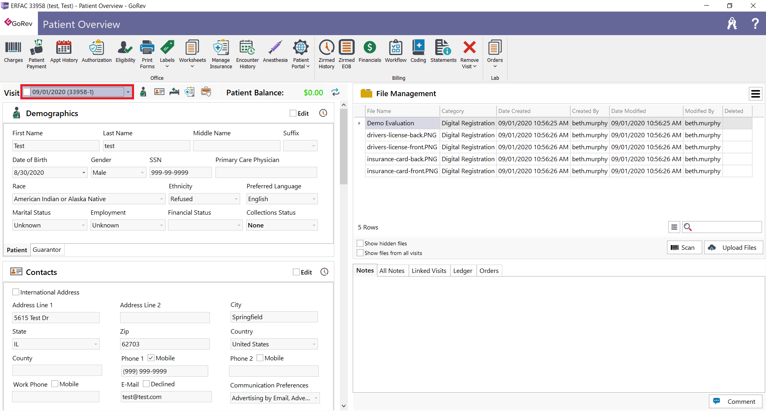Enable Contacts Edit checkbox
Viewport: 766px width, 411px height.
[x=296, y=272]
